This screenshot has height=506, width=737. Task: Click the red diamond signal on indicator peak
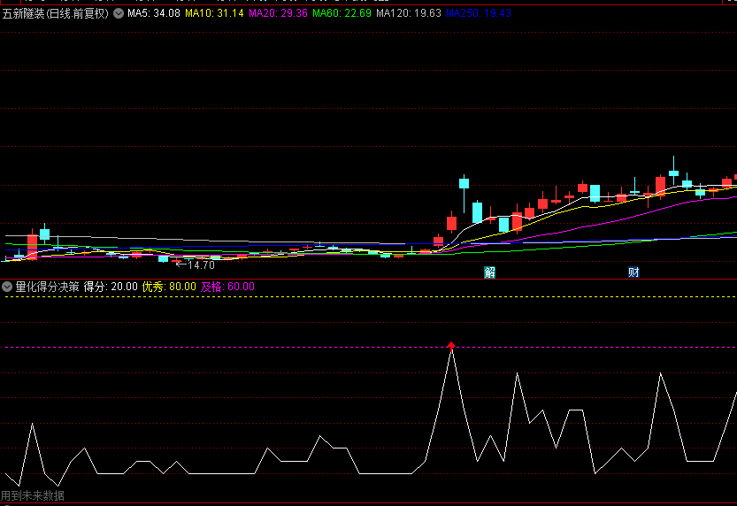(451, 344)
